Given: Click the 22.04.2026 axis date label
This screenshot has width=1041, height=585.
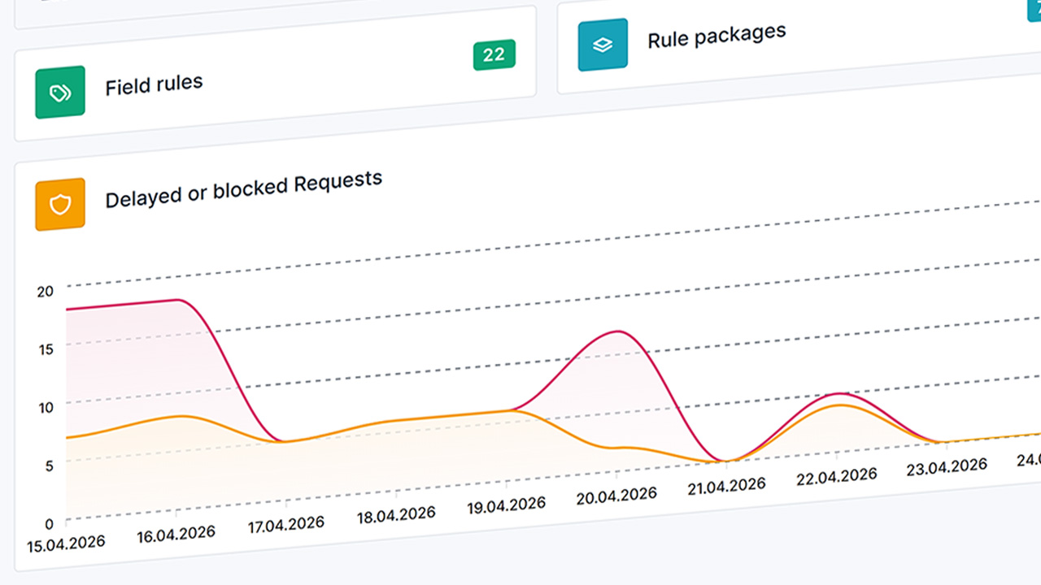Looking at the screenshot, I should [836, 475].
